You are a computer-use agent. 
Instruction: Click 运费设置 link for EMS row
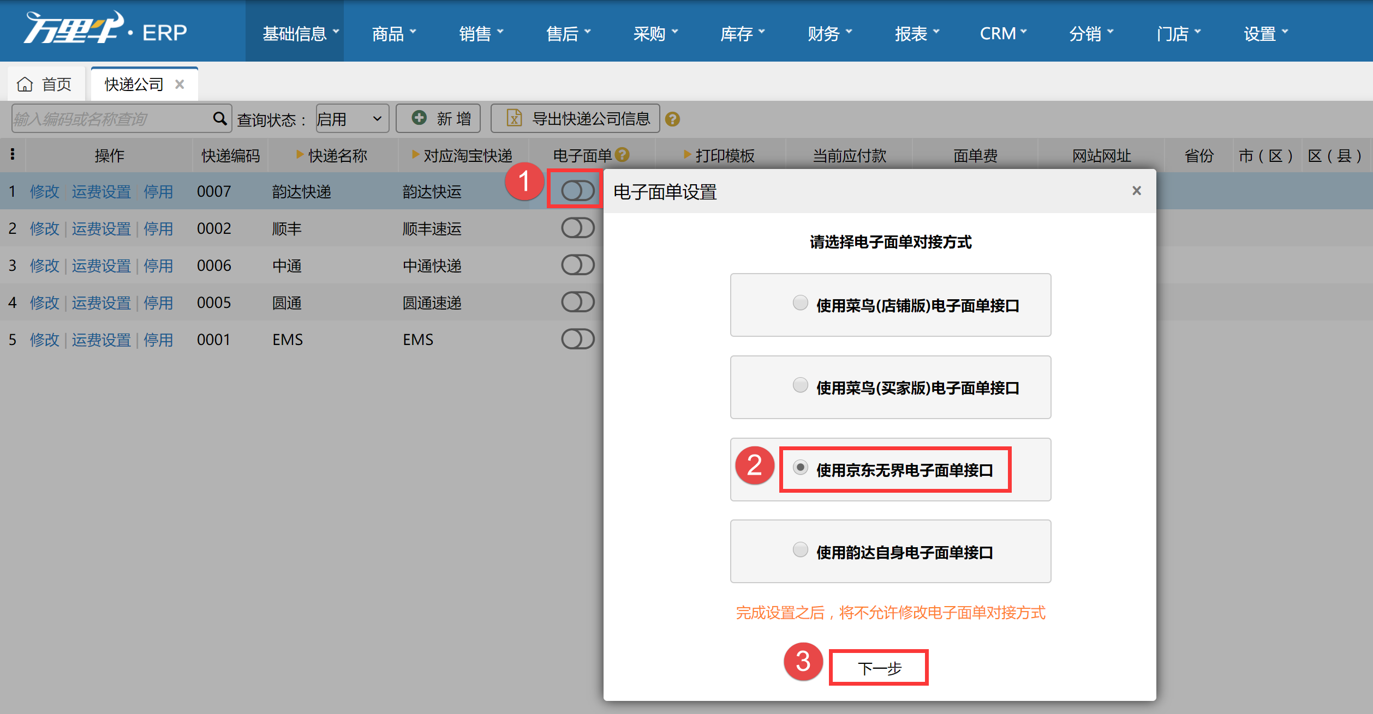[x=102, y=340]
